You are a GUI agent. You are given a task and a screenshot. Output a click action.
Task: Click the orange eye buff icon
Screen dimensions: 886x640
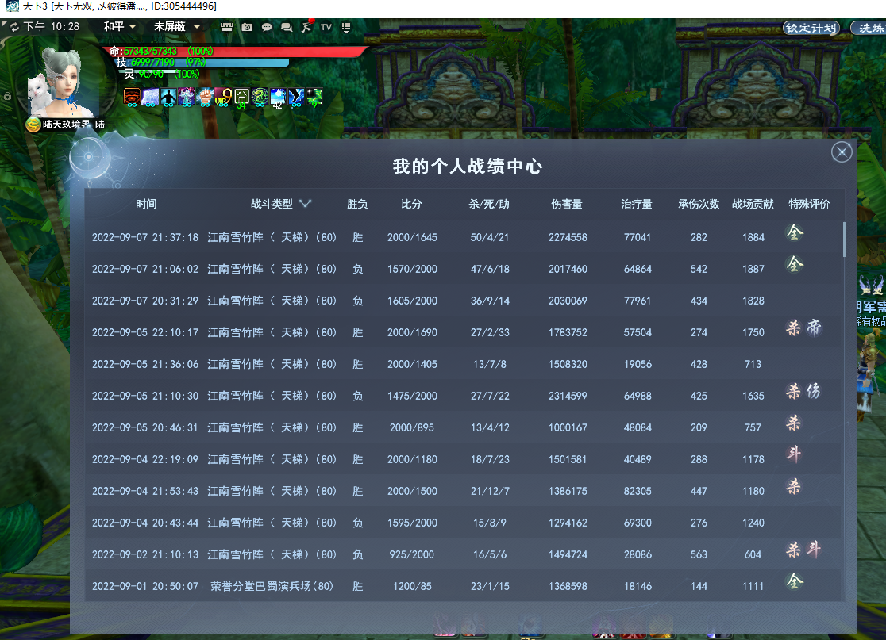coord(132,97)
